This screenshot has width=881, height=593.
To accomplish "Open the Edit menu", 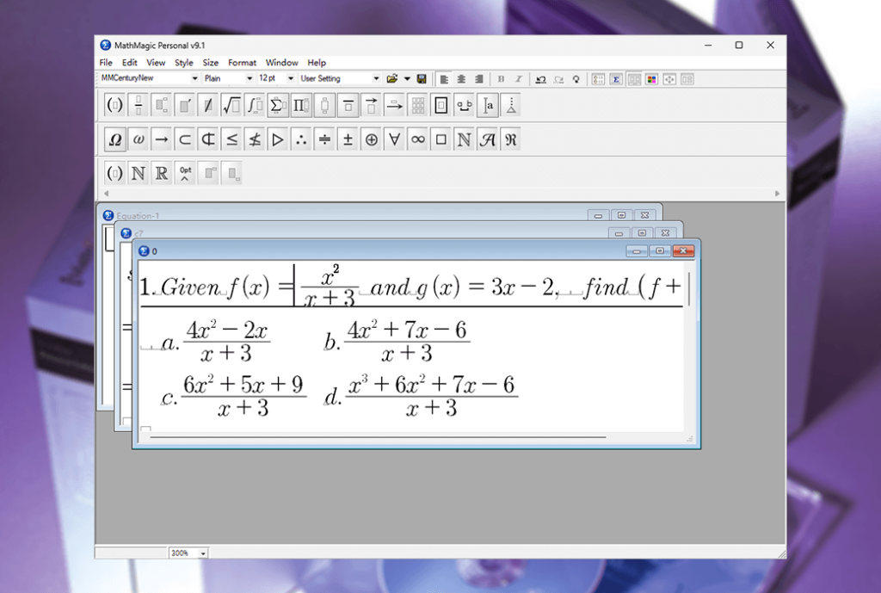I will (x=130, y=62).
